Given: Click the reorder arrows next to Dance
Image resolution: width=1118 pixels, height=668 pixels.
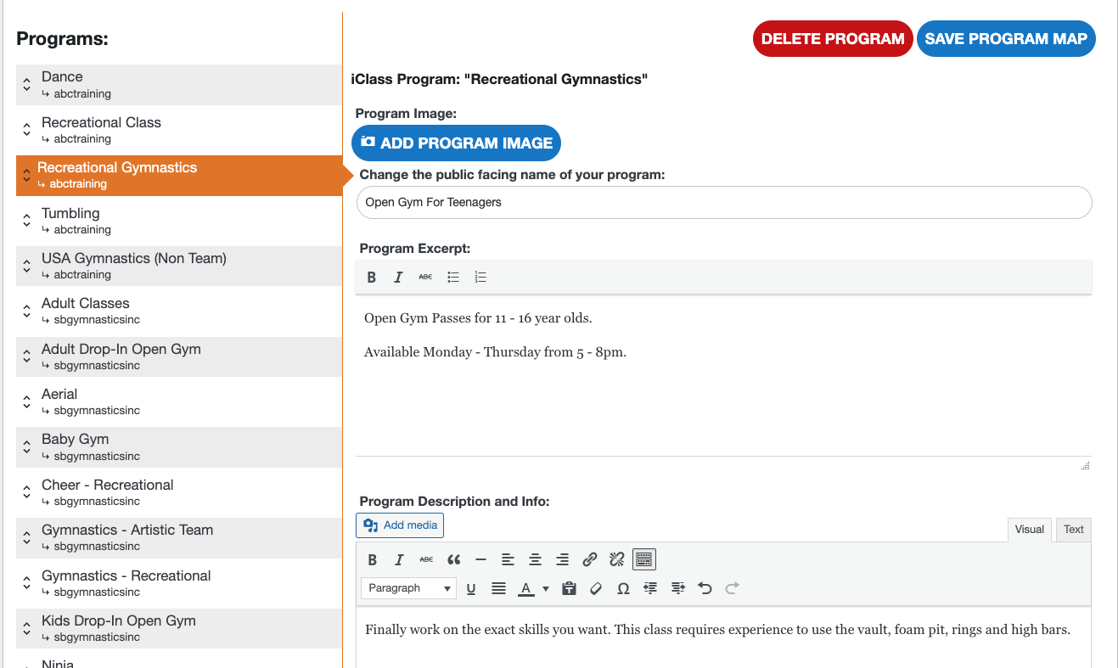Looking at the screenshot, I should click(x=27, y=85).
